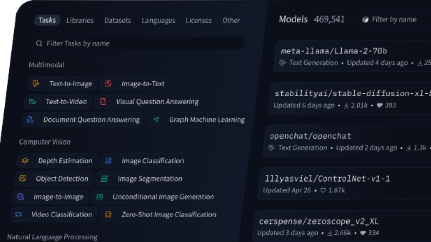431x242 pixels.
Task: Click the 'Updated 3 days ago' text
Action: pyautogui.click(x=288, y=233)
